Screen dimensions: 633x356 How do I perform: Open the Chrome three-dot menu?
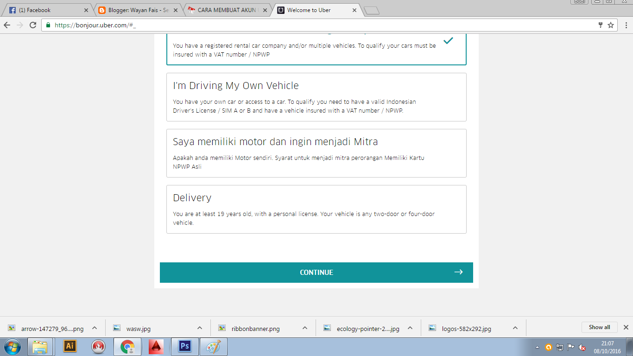tap(626, 25)
